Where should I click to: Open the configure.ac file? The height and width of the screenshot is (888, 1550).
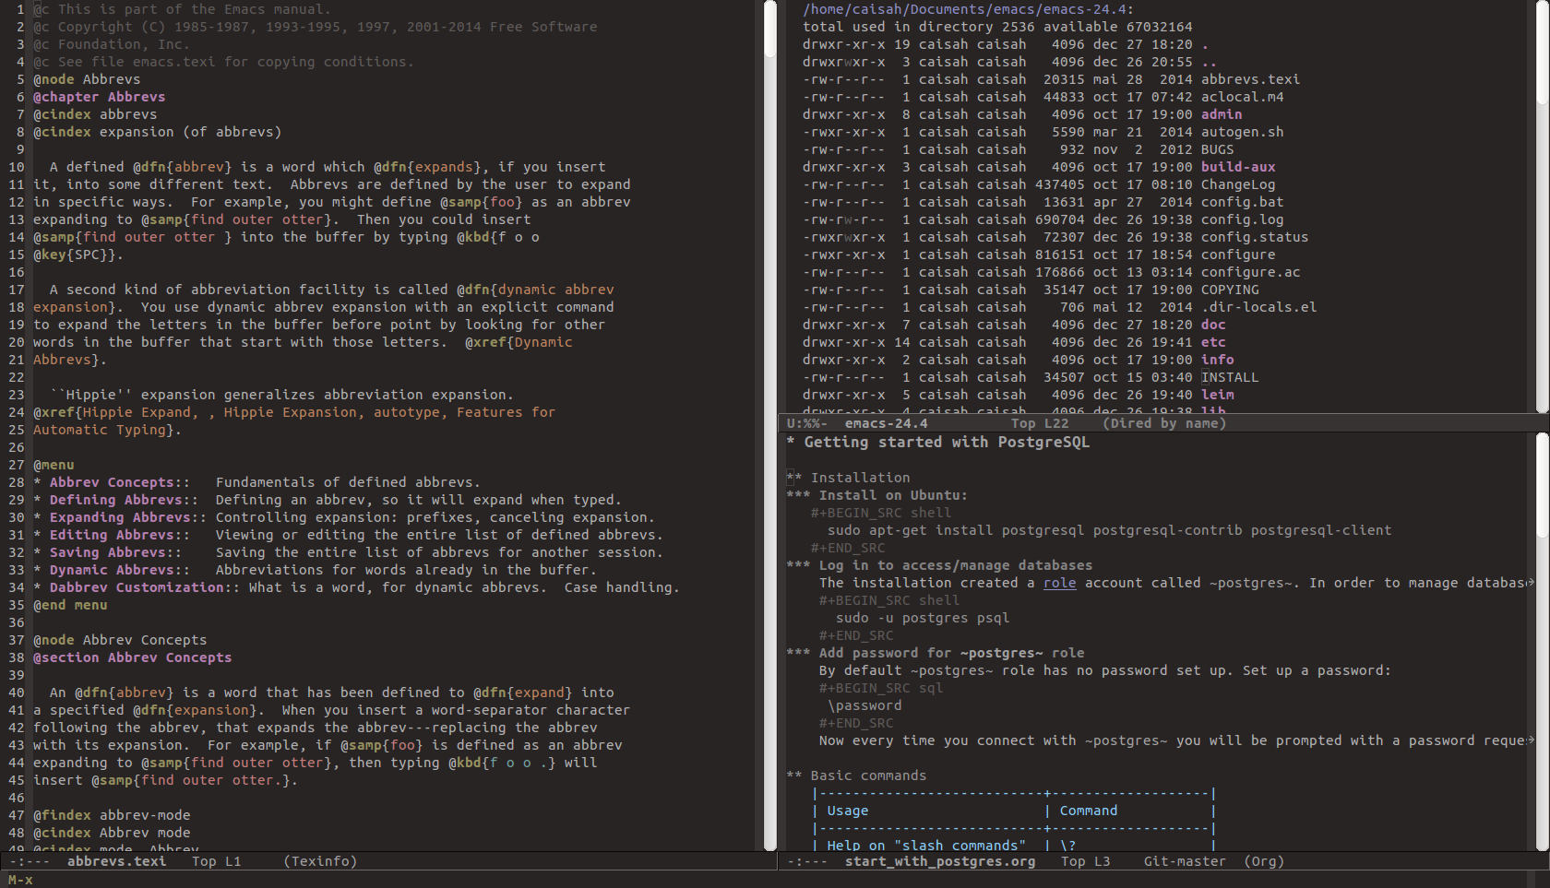[1249, 272]
